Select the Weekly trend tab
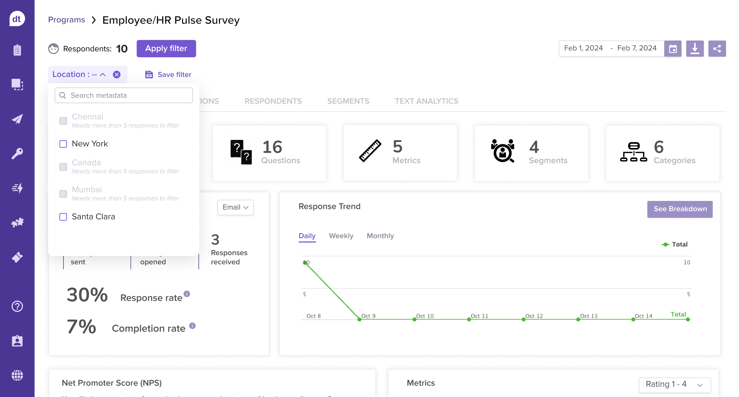Viewport: 739px width, 397px height. pos(341,236)
